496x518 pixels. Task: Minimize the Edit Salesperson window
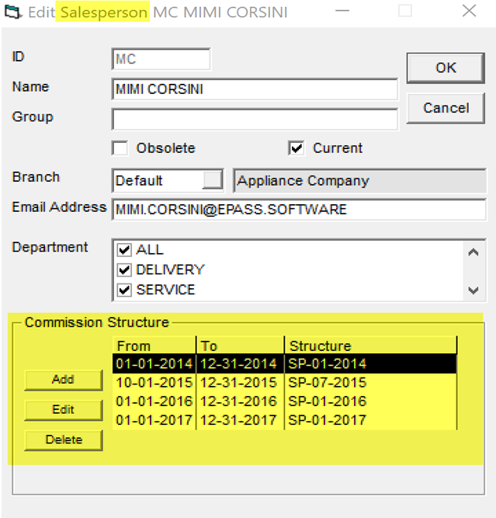[342, 11]
